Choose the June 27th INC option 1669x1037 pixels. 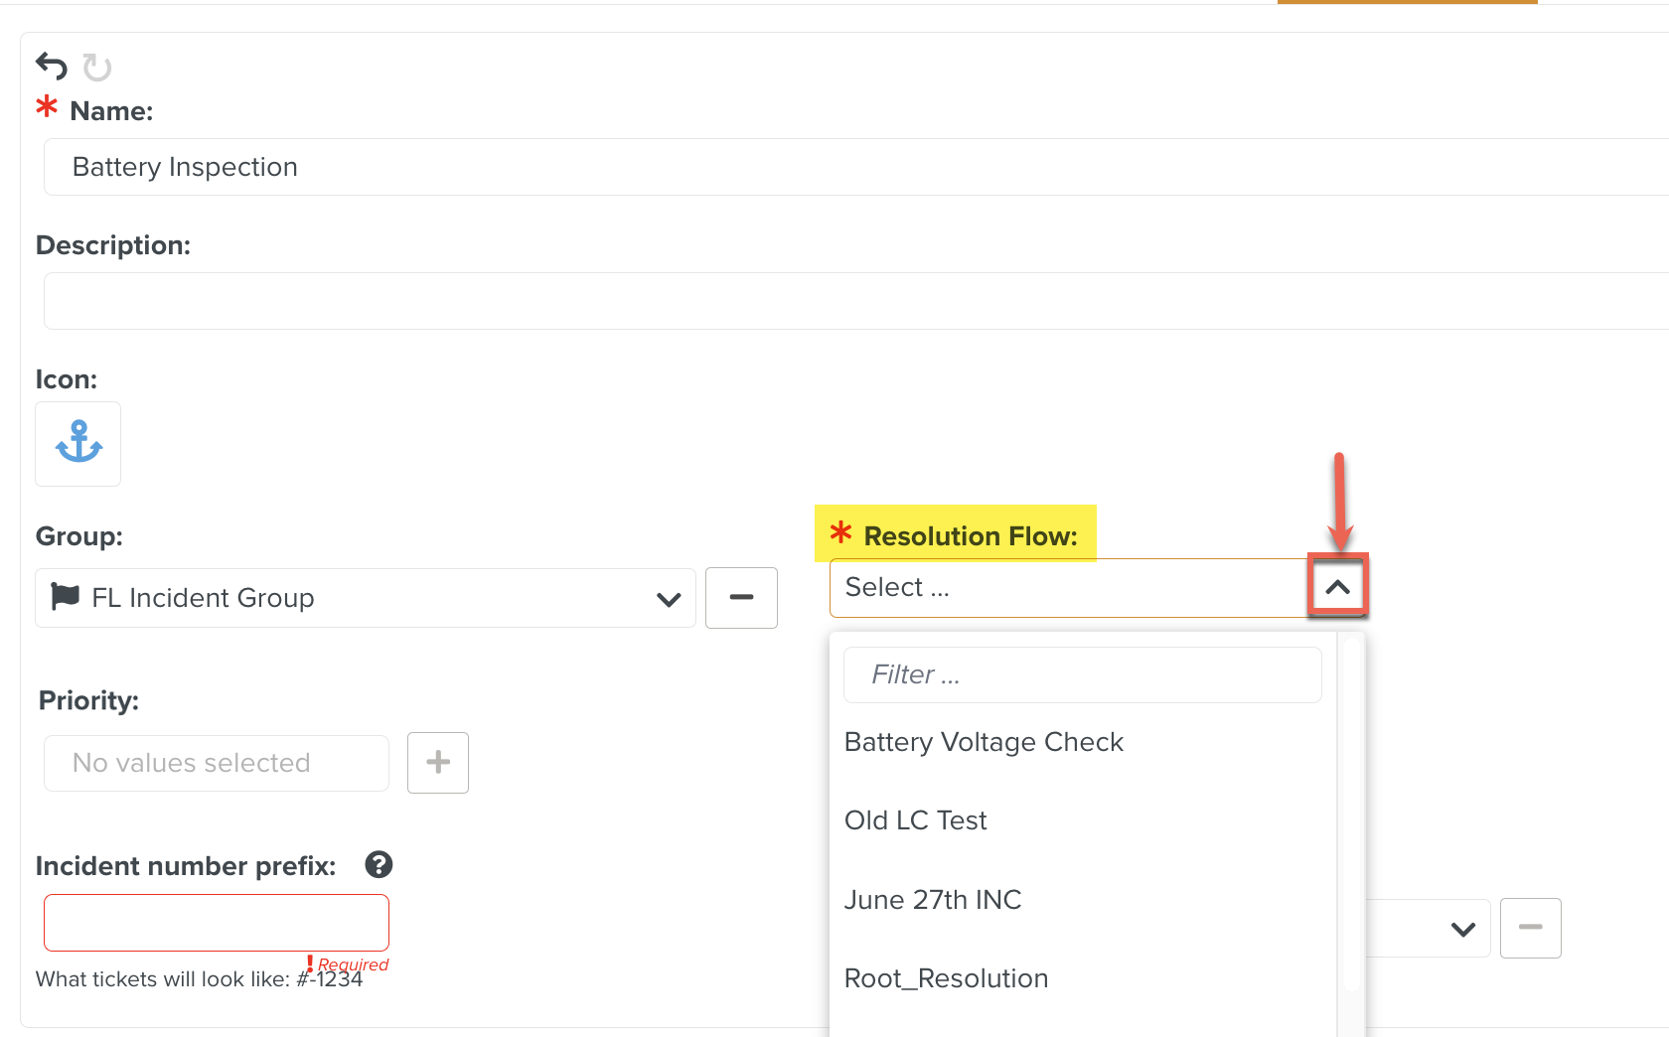(x=933, y=900)
